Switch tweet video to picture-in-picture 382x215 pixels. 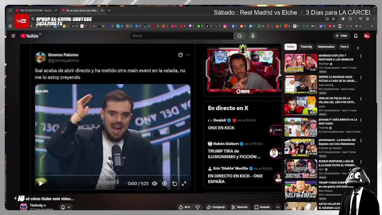pyautogui.click(x=174, y=184)
